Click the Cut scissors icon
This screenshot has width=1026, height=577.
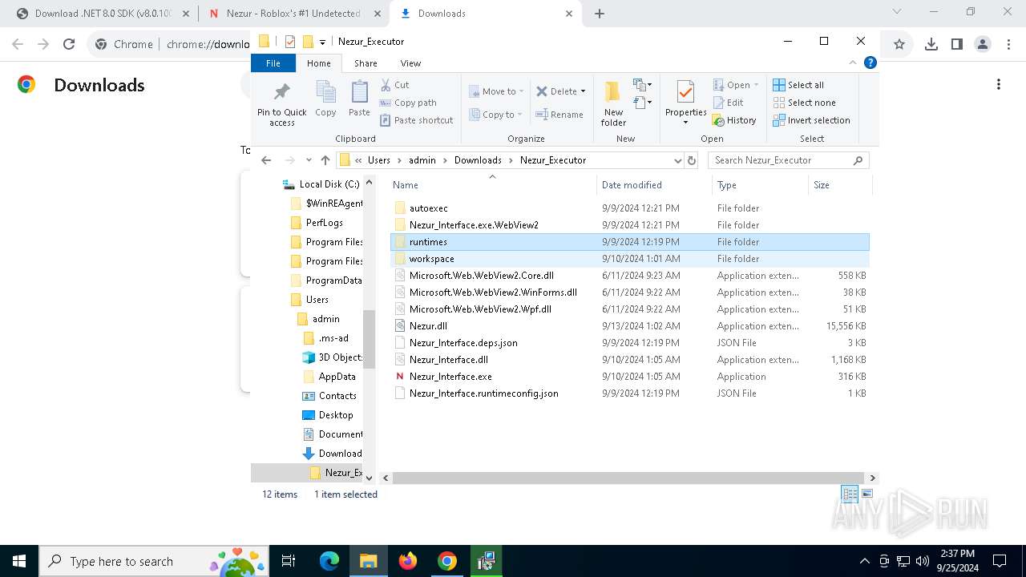point(386,85)
